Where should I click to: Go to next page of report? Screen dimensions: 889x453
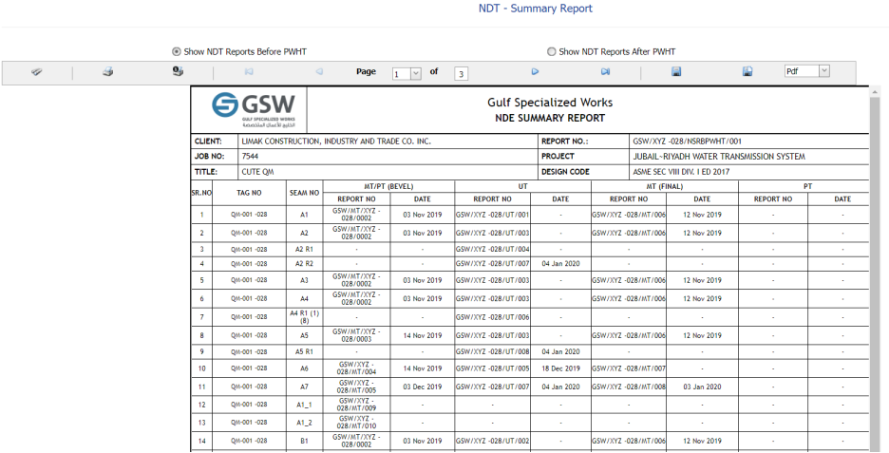(536, 71)
